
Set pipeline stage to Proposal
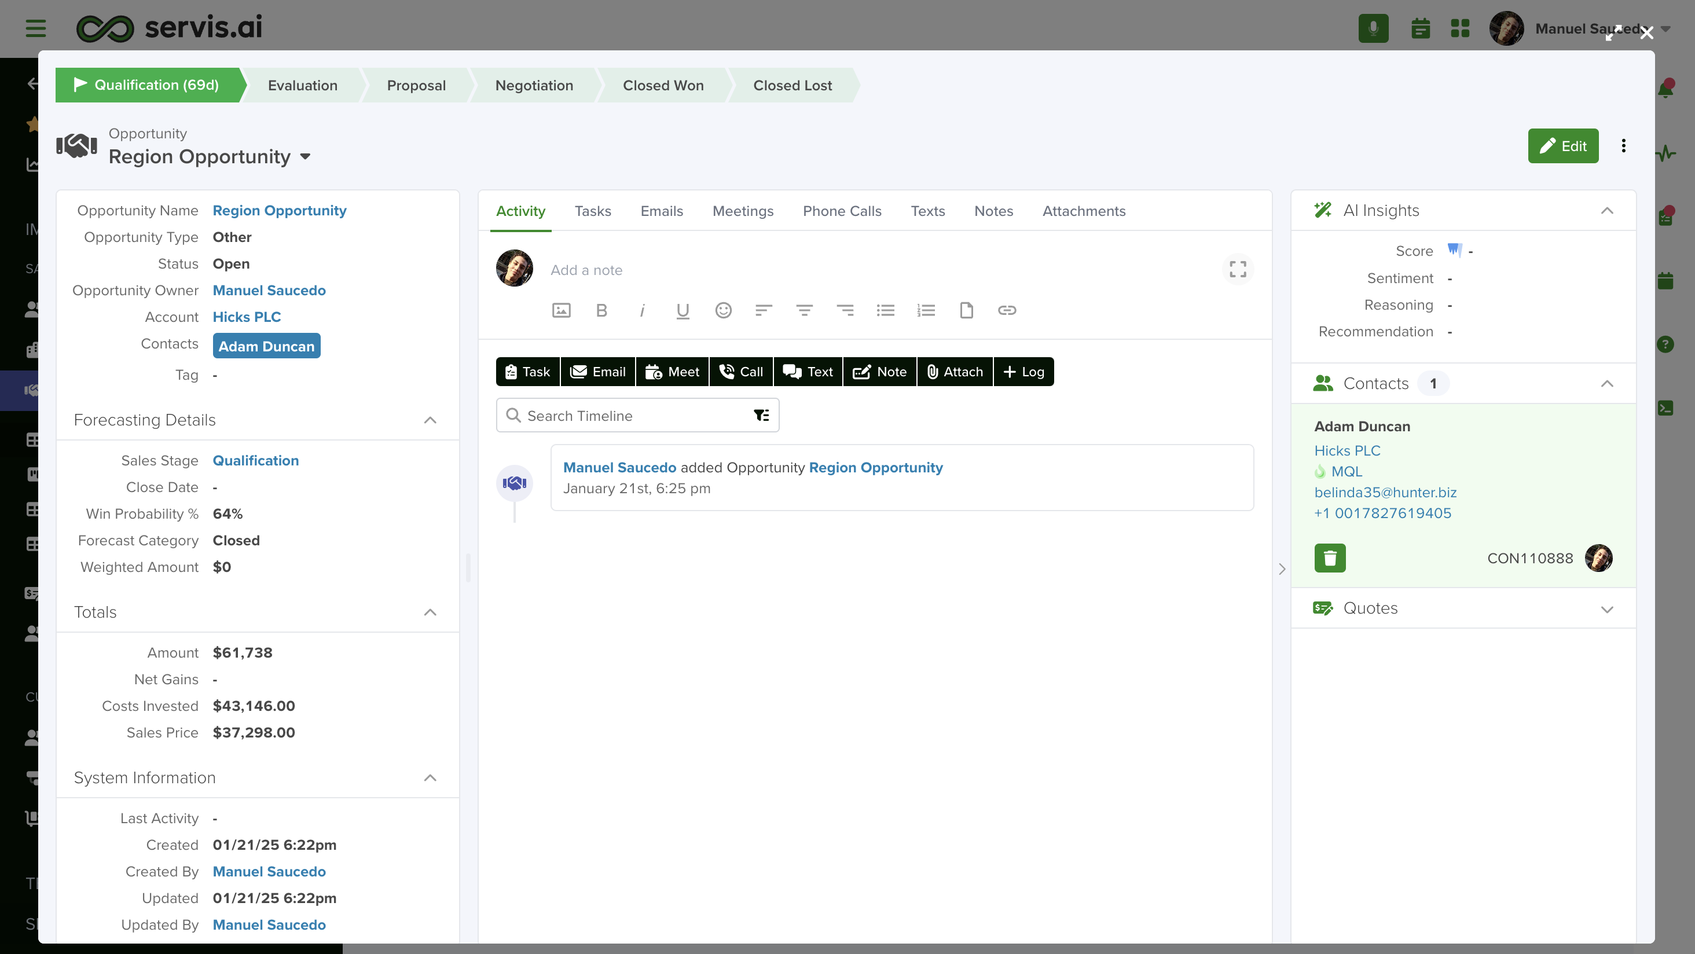pyautogui.click(x=416, y=86)
